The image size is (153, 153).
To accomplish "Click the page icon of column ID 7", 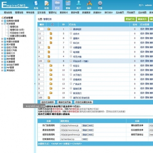I will [x=51, y=43].
